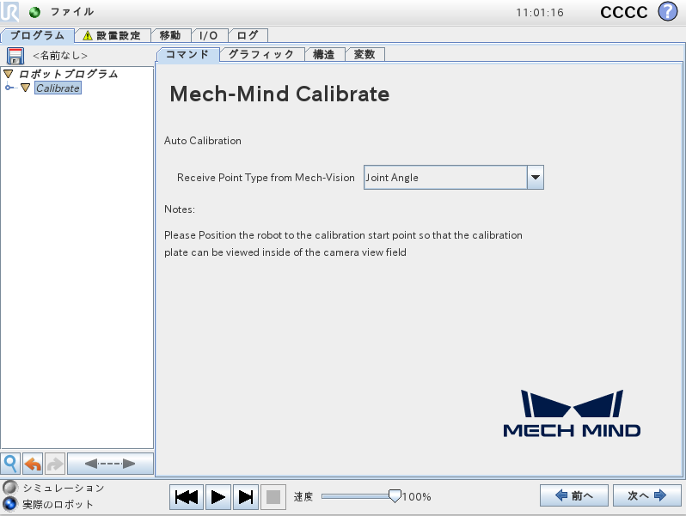The width and height of the screenshot is (686, 516).
Task: Click the 前へ previous button
Action: [x=574, y=495]
